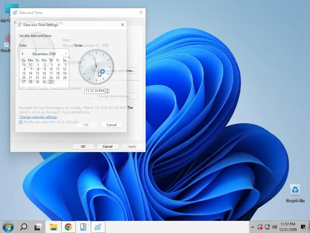Select December 17 in the calendar
This screenshot has width=310, height=233.
[51, 73]
